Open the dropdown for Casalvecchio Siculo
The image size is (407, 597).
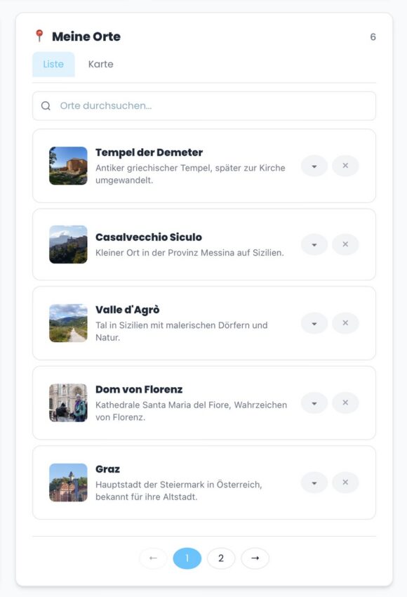314,244
